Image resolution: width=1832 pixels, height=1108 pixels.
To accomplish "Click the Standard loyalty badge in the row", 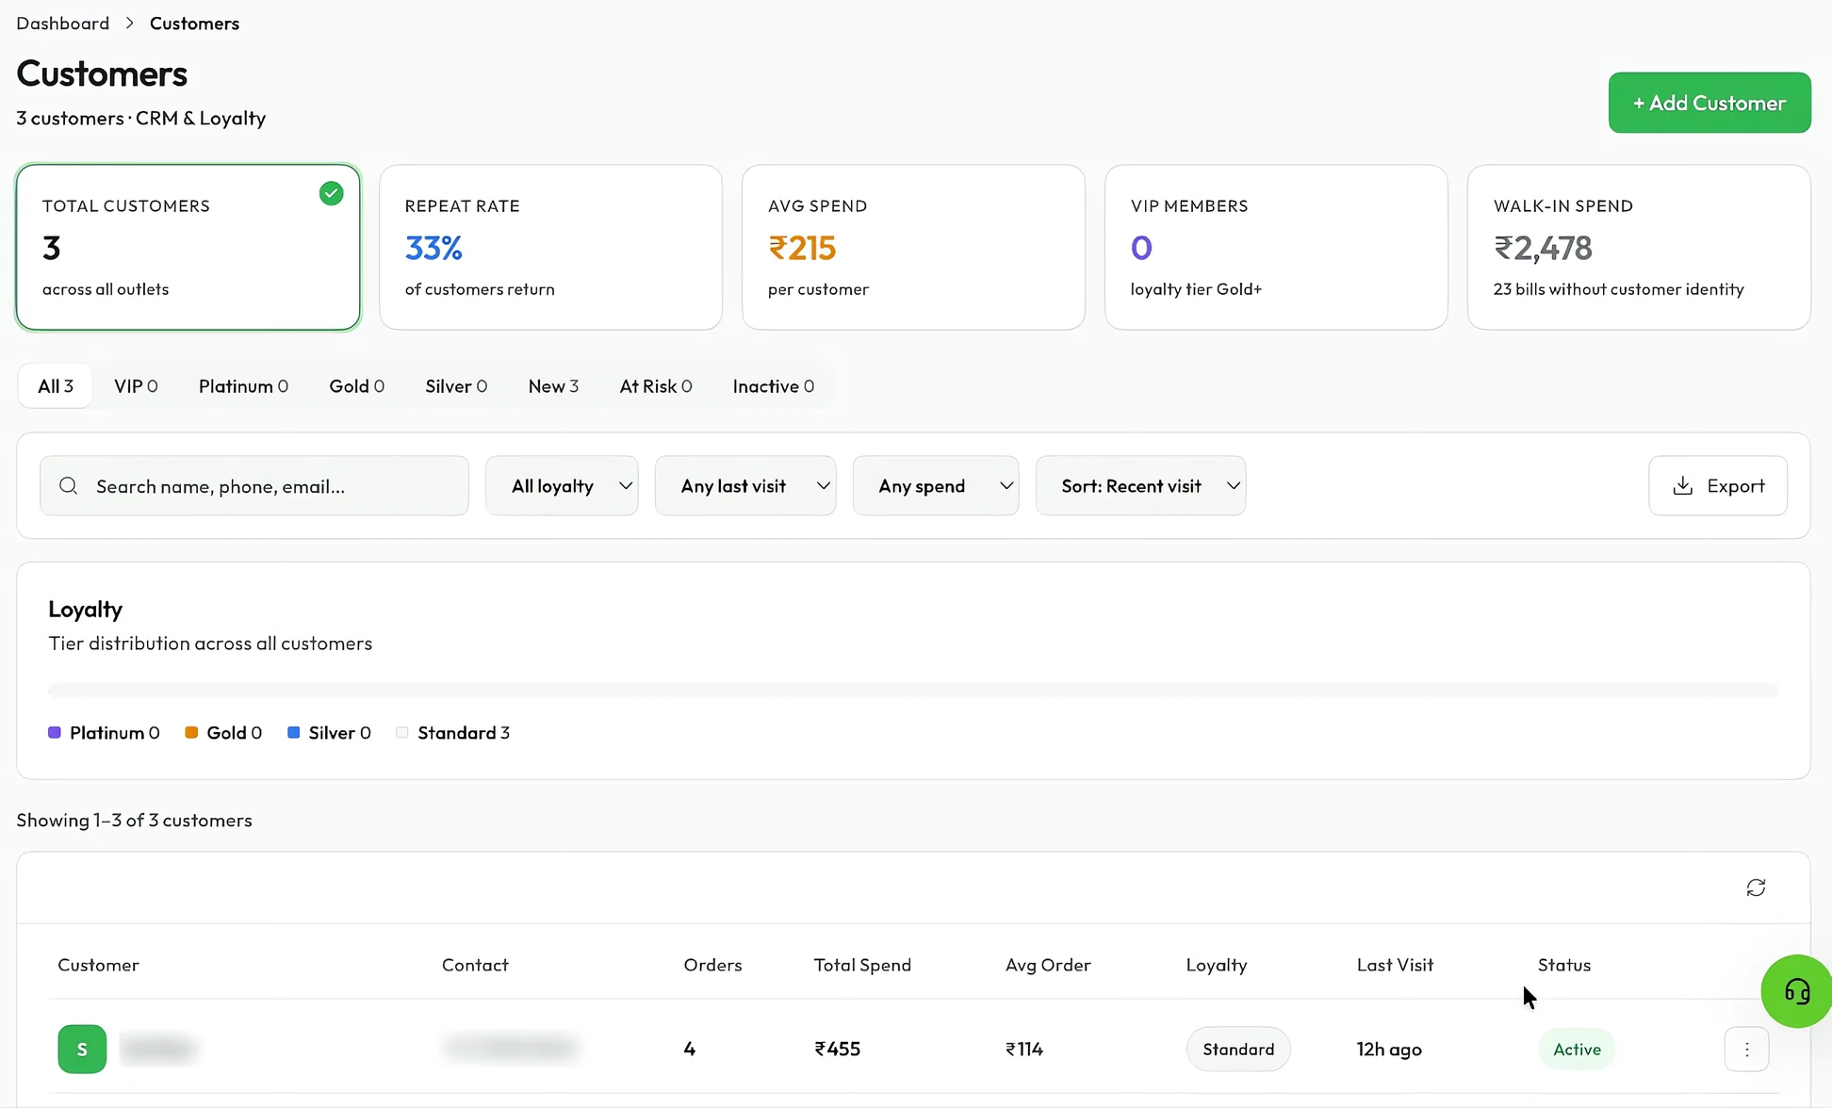I will (x=1238, y=1049).
